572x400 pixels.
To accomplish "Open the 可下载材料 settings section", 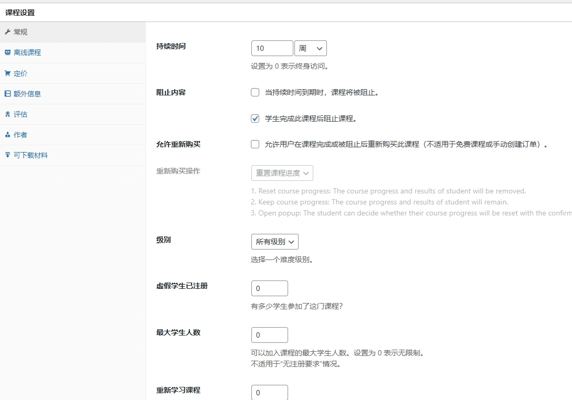I will [x=31, y=155].
